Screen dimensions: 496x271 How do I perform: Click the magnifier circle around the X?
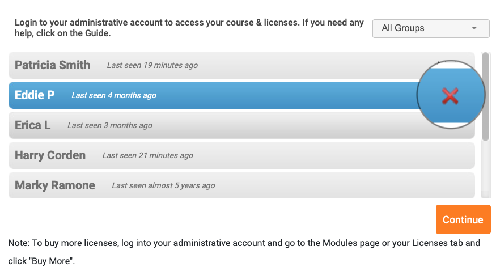point(451,94)
